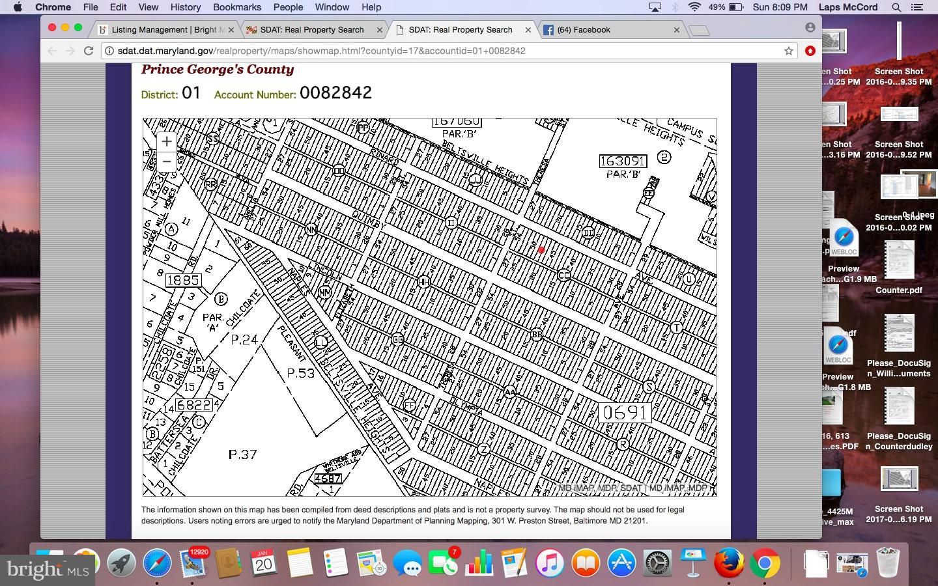Open App Store from the dock
Screen dimensions: 938x586
pos(621,563)
